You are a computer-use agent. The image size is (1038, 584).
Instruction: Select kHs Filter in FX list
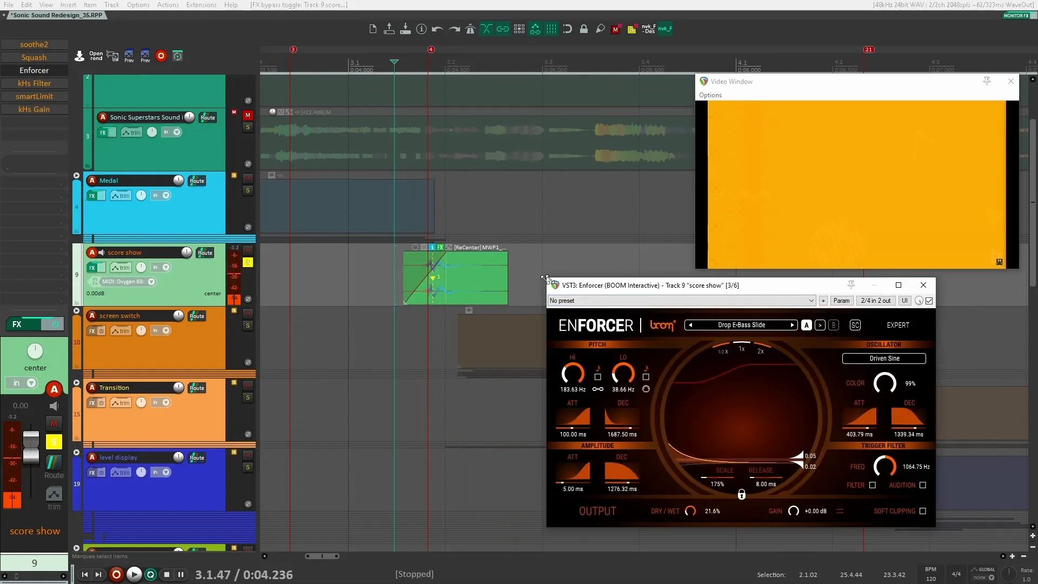[x=34, y=83]
